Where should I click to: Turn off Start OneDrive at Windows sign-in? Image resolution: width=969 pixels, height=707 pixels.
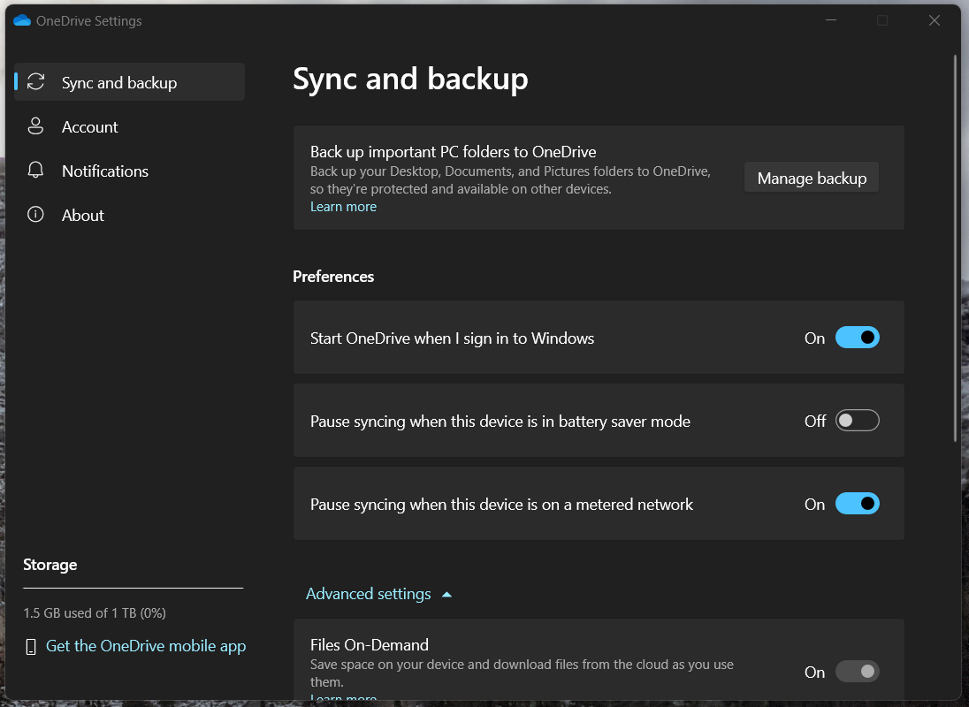click(x=857, y=337)
